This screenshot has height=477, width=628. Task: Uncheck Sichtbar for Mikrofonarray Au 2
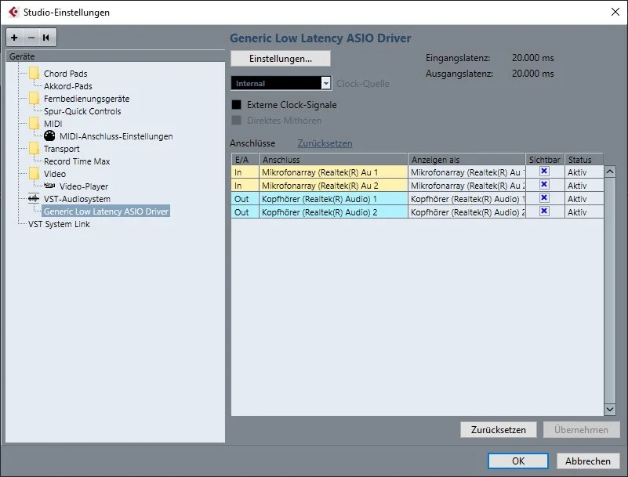tap(544, 185)
